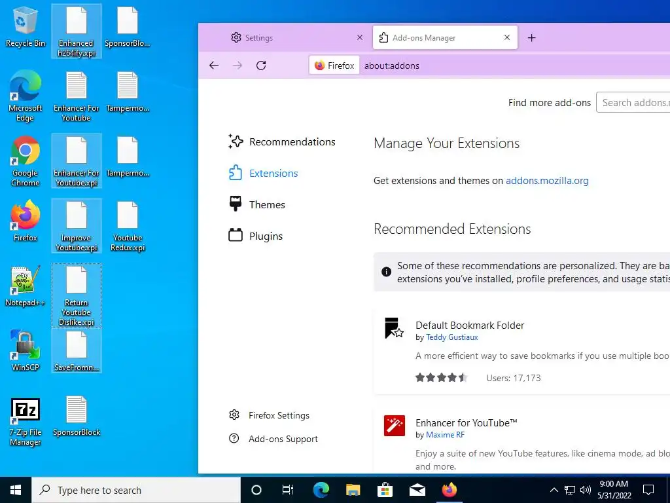
Task: Select the Improve Youtube.xpi file
Action: 77,226
